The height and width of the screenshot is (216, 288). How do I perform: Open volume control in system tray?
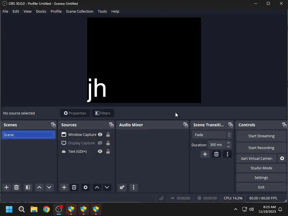[251, 209]
